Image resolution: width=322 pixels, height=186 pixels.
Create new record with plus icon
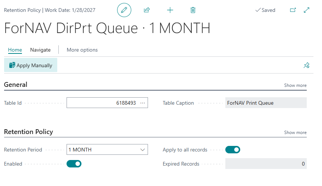pyautogui.click(x=170, y=10)
